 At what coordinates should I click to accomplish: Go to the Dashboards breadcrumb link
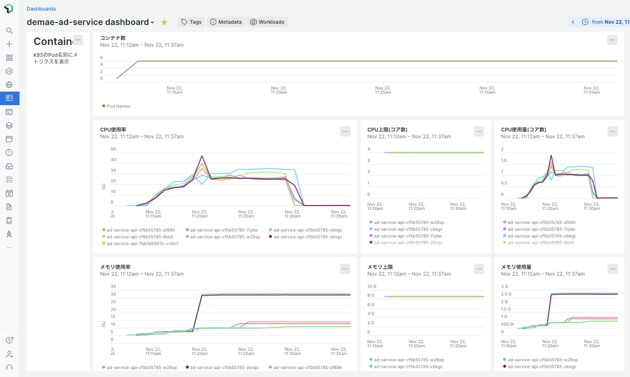click(x=41, y=9)
